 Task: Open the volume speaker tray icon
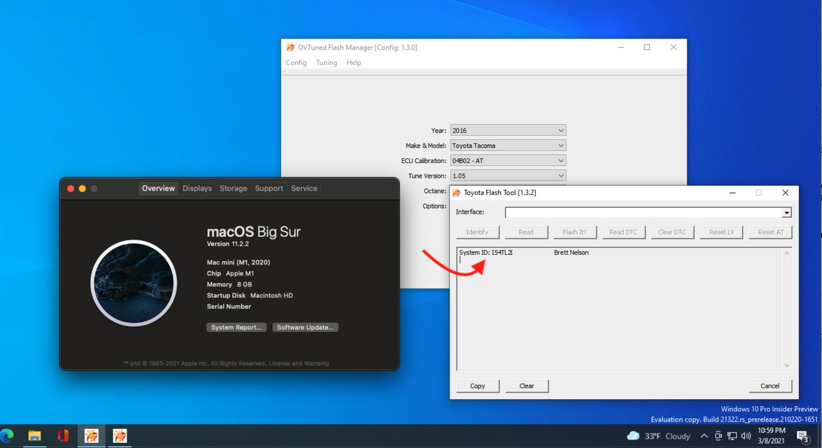745,436
